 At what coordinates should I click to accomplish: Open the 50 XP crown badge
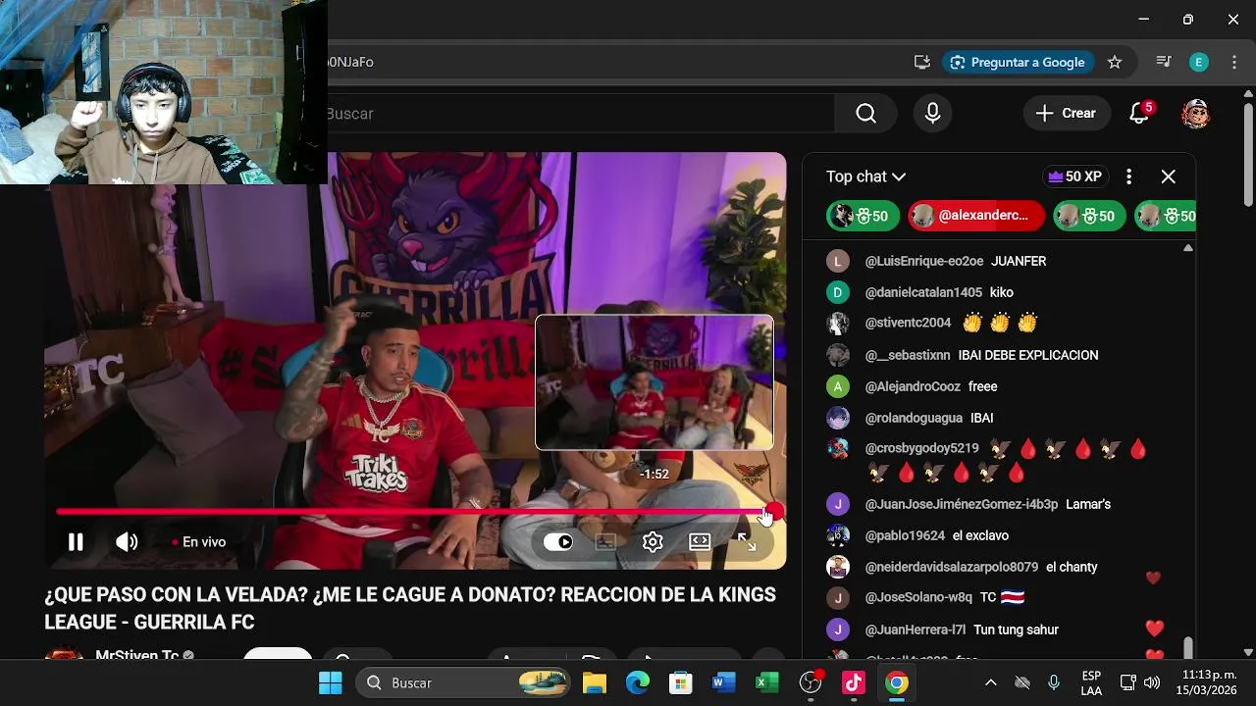pos(1075,176)
